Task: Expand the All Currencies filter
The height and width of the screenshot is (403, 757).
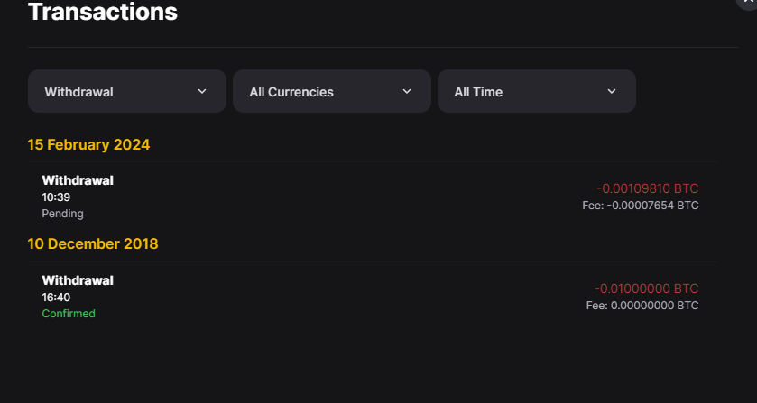Action: 332,91
